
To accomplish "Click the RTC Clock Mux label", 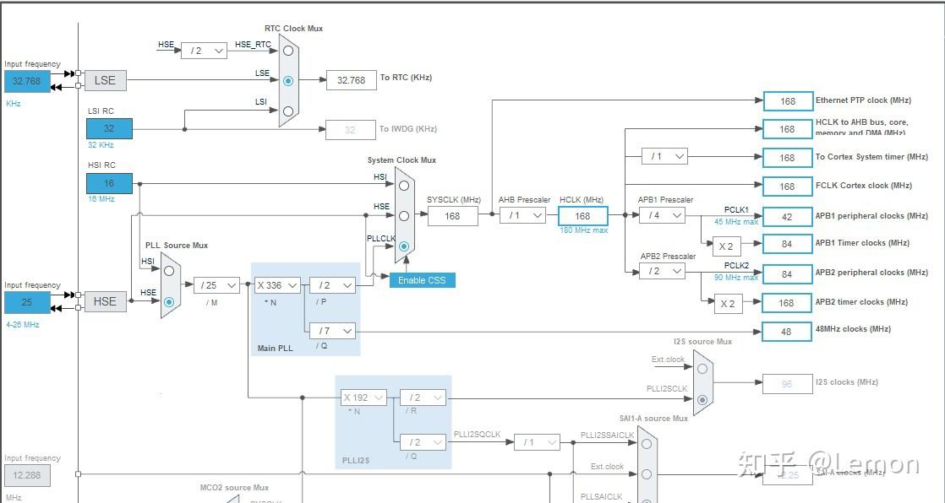I will [x=293, y=29].
